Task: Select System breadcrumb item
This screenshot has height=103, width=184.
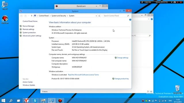Action: coord(72,16)
